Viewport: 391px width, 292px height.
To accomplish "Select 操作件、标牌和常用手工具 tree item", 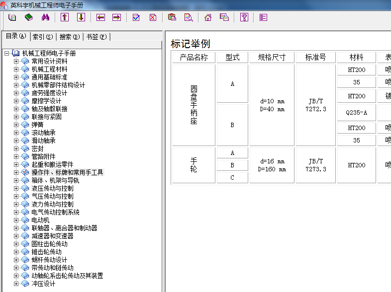I will coord(67,172).
